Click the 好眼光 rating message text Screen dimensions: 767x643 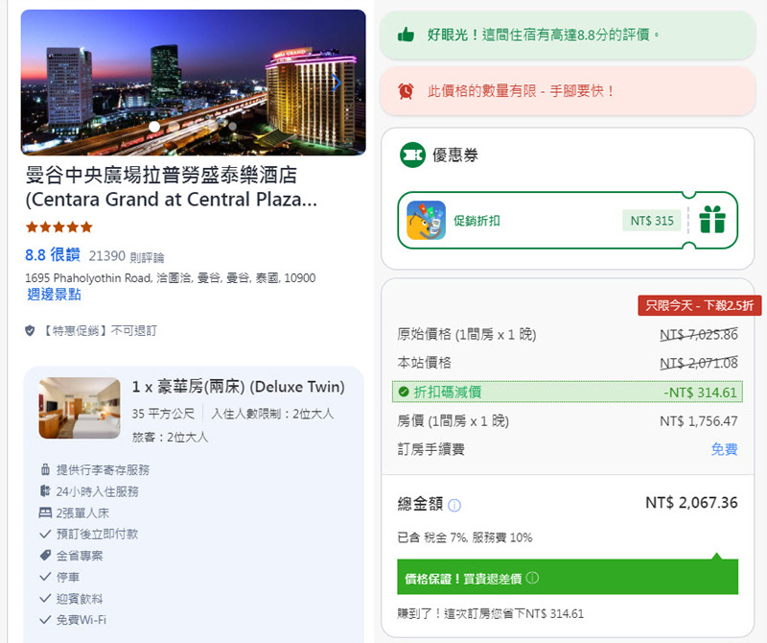point(543,35)
